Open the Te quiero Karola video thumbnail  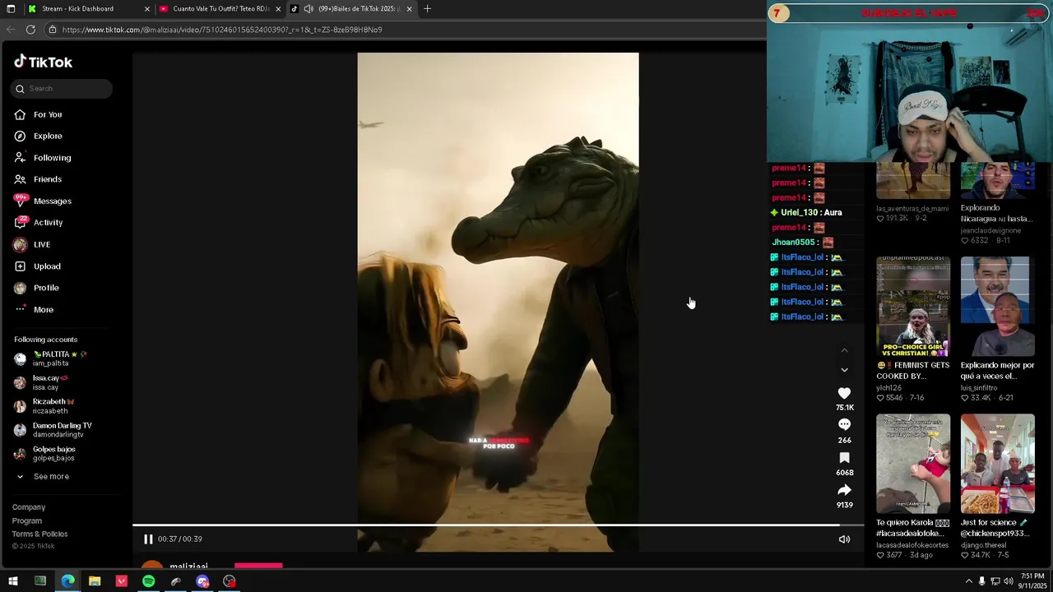pyautogui.click(x=913, y=464)
